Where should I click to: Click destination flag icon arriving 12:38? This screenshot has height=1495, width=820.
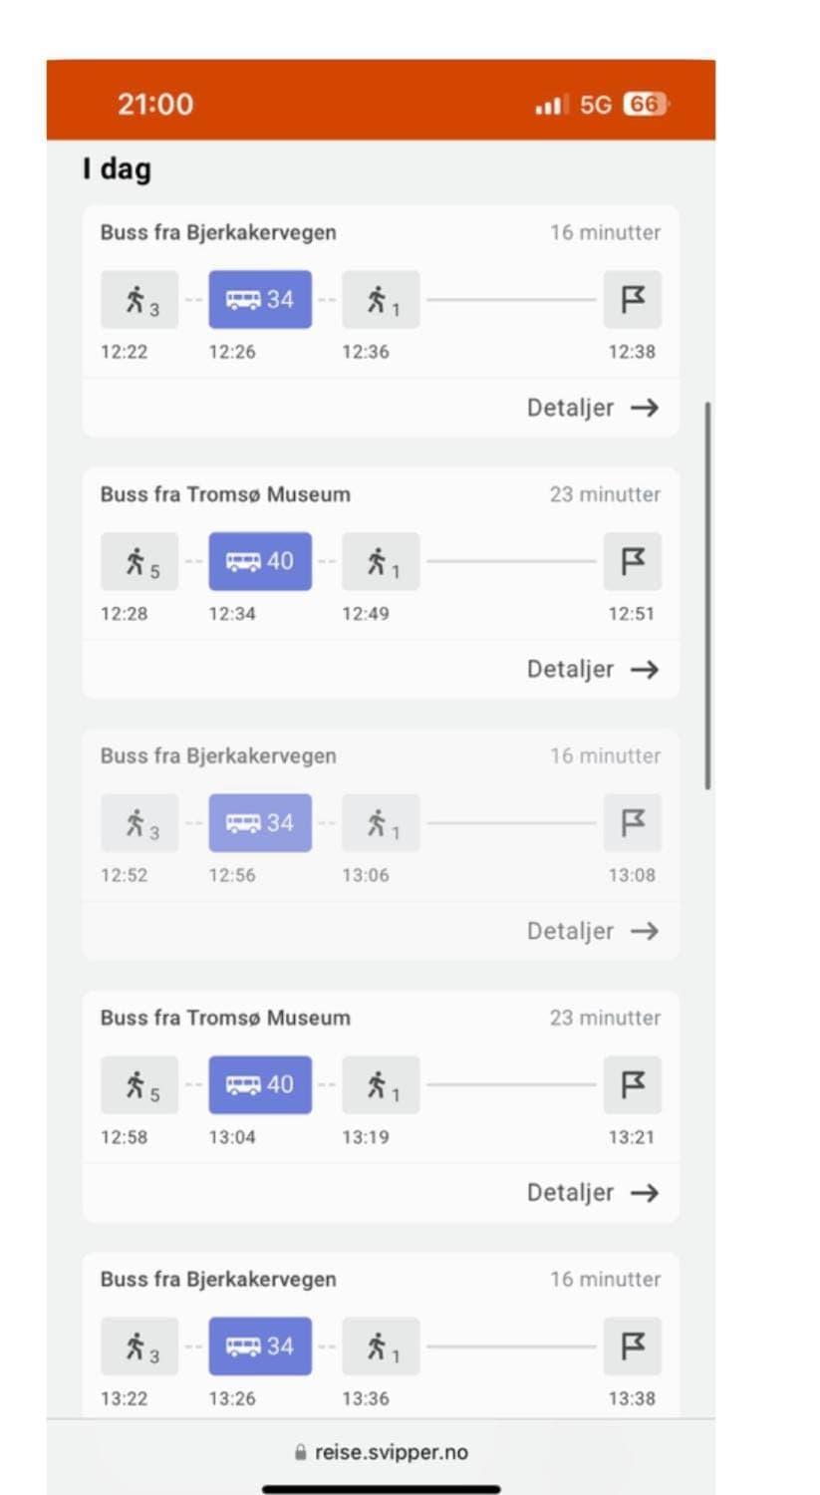[633, 299]
